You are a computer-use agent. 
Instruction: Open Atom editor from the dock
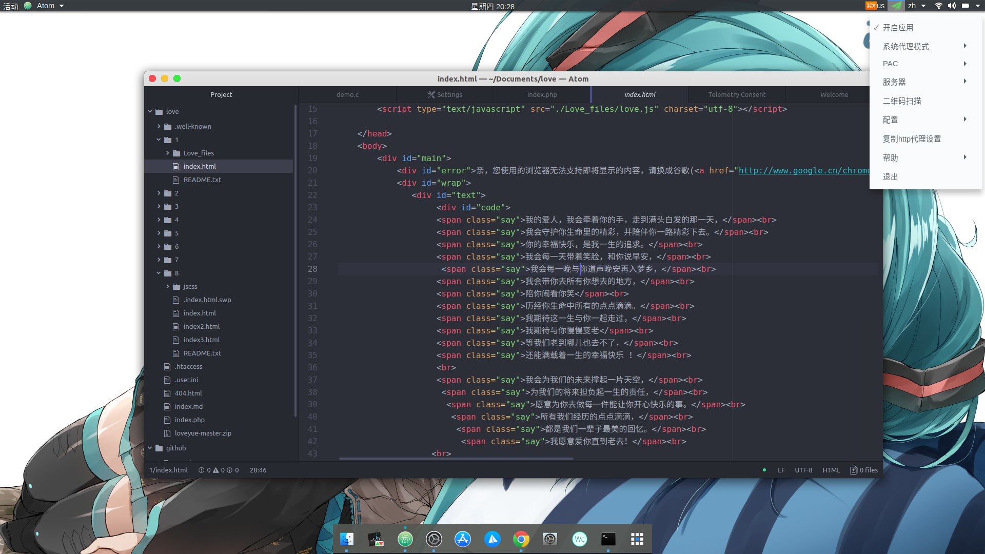click(405, 539)
